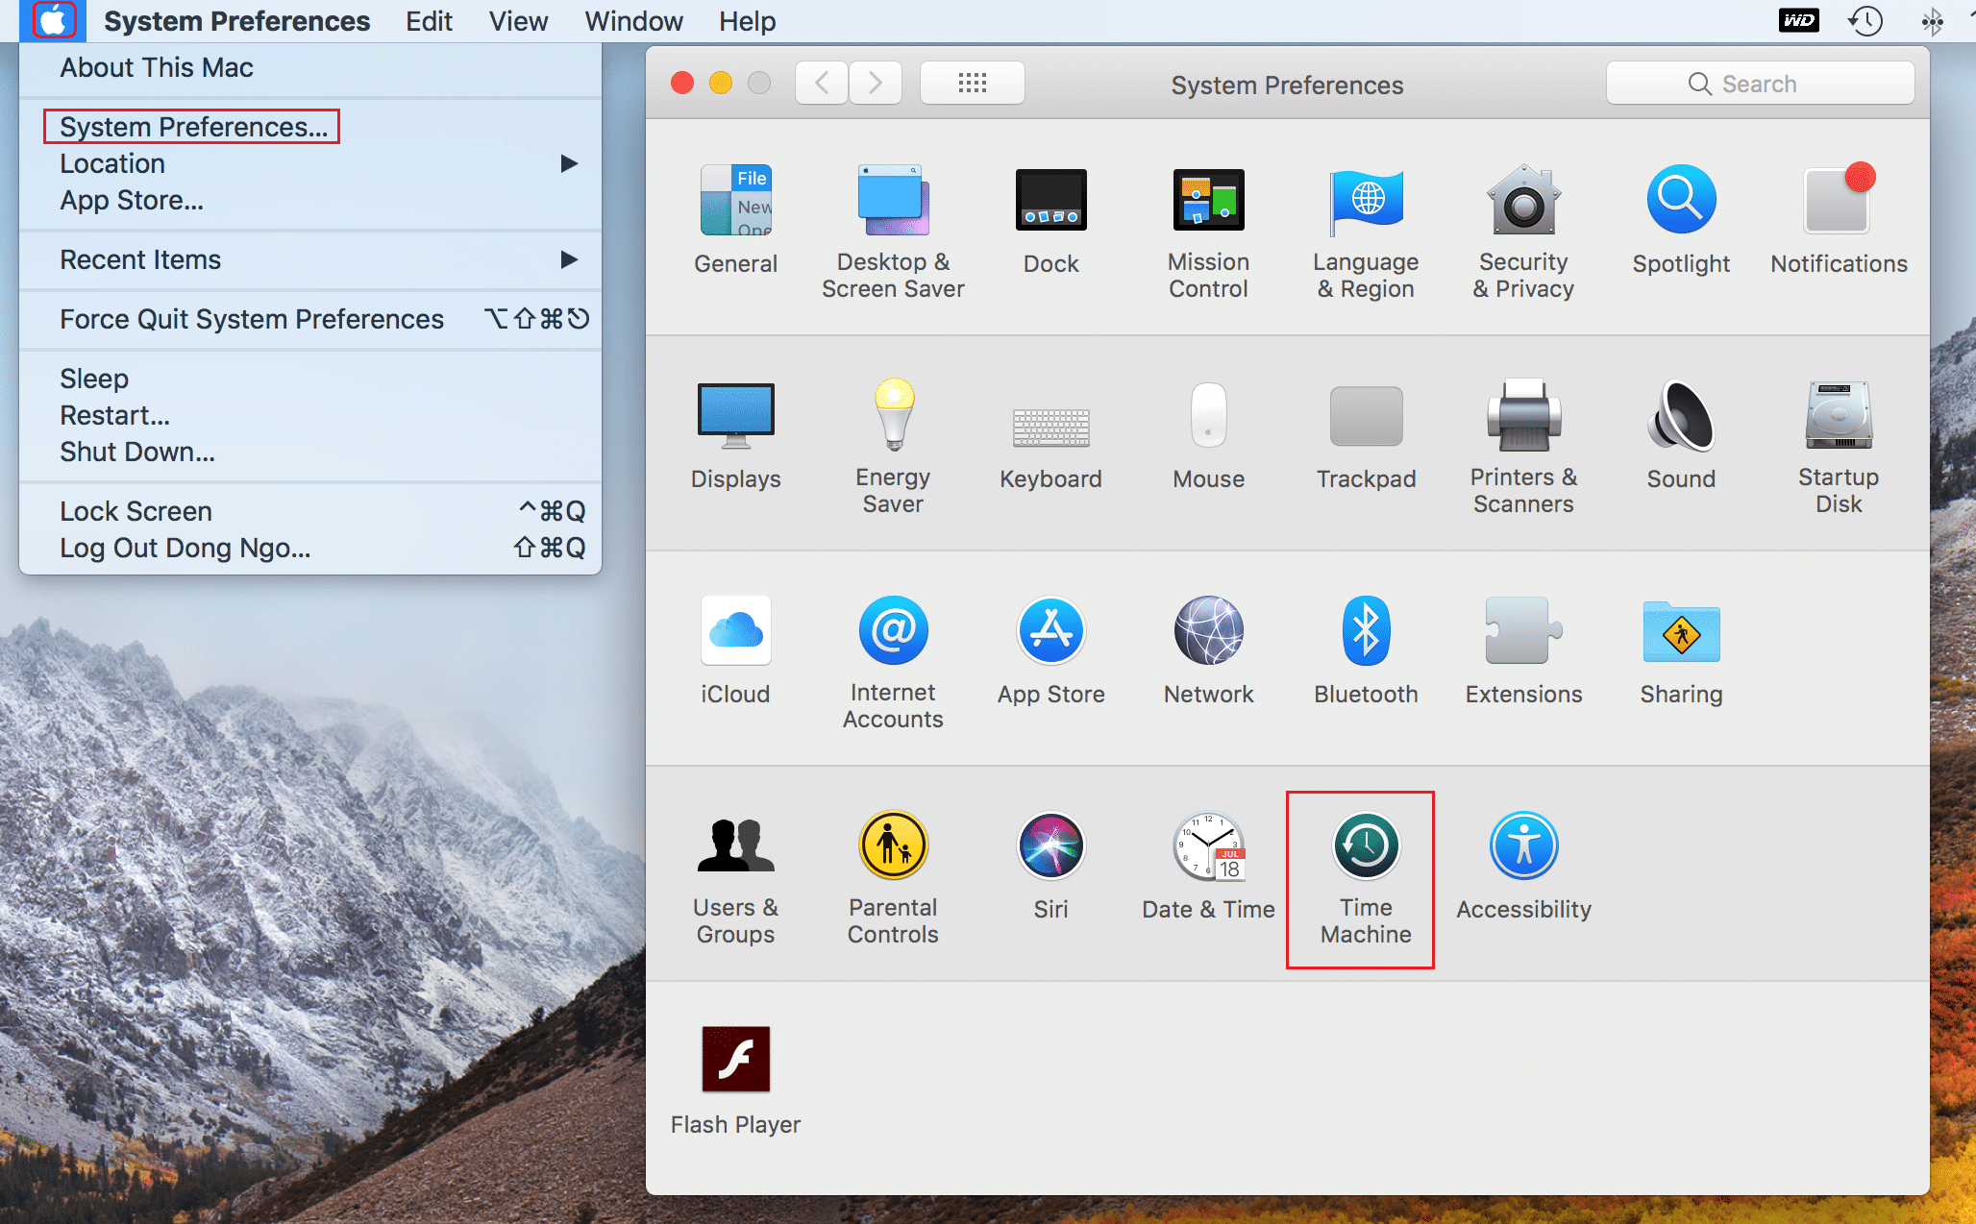Open Mission Control preferences

click(1208, 201)
